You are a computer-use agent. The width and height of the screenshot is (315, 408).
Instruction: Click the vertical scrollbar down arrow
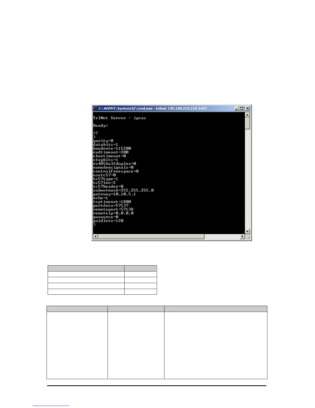click(247, 232)
